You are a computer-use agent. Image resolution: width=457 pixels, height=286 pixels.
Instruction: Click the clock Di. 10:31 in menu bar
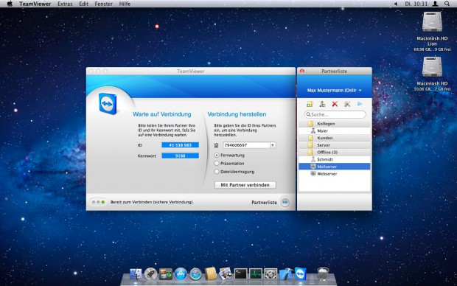point(416,4)
